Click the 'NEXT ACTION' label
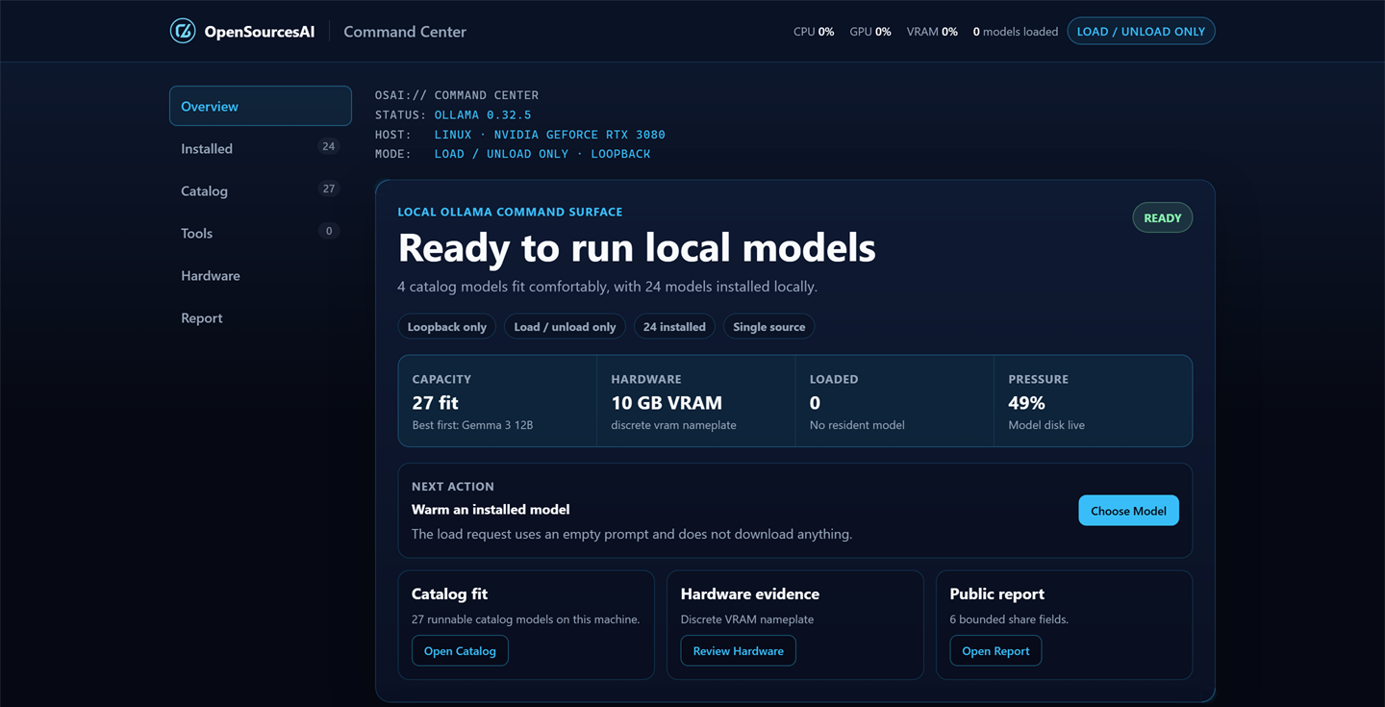1385x707 pixels. point(453,487)
